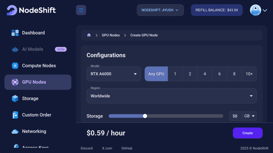Select 6 GPU count

(x=220, y=74)
